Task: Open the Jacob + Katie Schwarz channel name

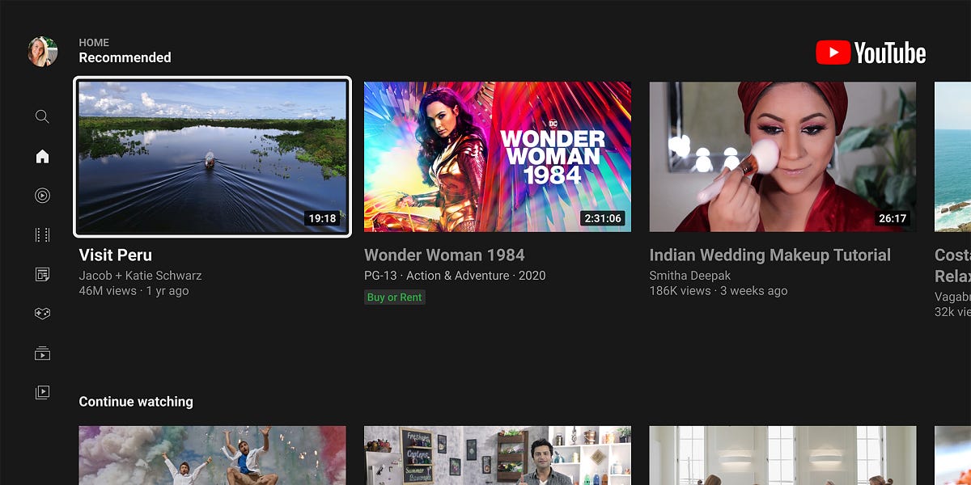Action: [140, 276]
